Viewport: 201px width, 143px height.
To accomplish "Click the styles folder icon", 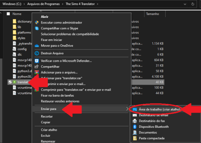I will (15, 38).
